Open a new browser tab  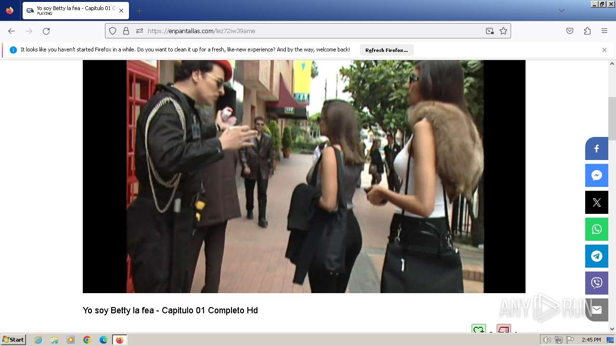(139, 11)
